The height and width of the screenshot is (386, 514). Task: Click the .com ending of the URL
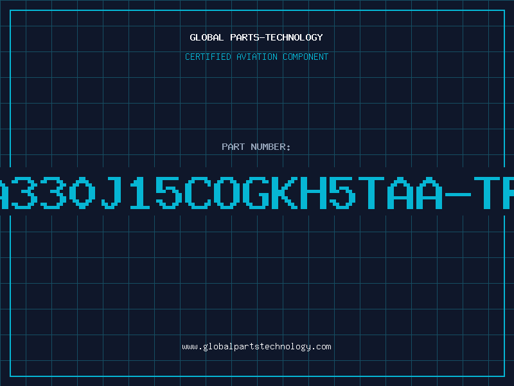(321, 347)
